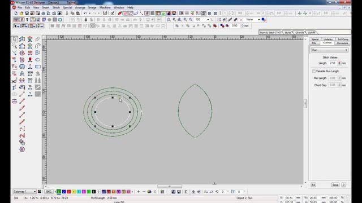The image size is (362, 203).
Task: Switch to the Outlines tab
Action: tap(327, 43)
